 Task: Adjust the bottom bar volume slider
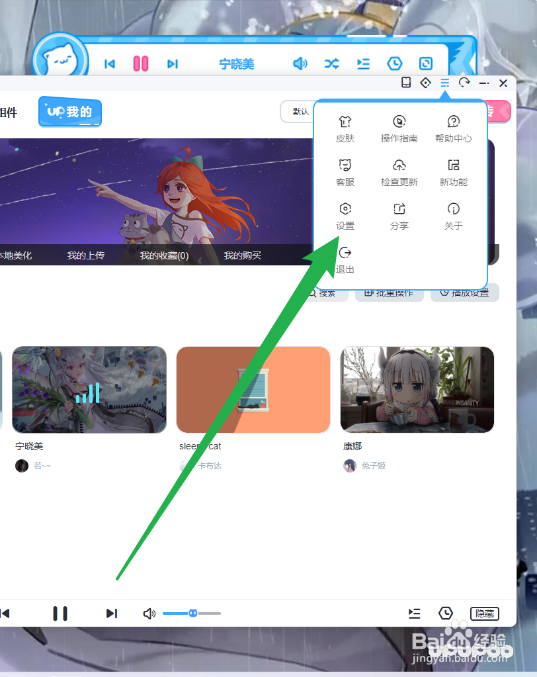point(192,613)
